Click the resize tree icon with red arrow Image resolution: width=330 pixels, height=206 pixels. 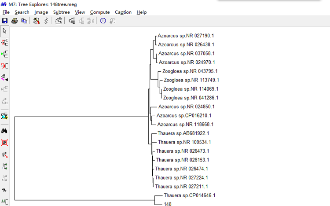pyautogui.click(x=4, y=155)
